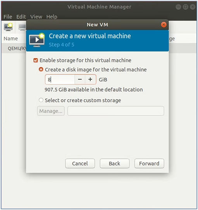Minimize the Virtual Machine Manager window
Image resolution: width=198 pixels, height=210 pixels.
178,7
